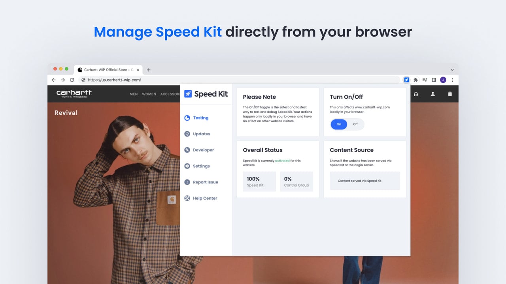Image resolution: width=506 pixels, height=284 pixels.
Task: Click the Please Note heading
Action: point(259,97)
